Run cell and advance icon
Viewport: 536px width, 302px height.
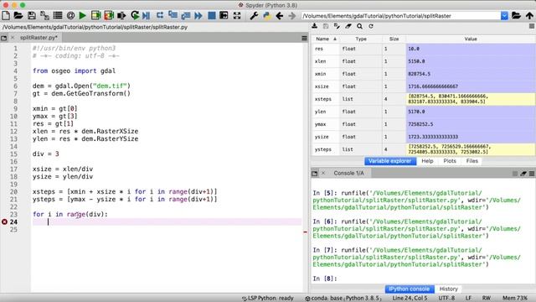(x=109, y=15)
